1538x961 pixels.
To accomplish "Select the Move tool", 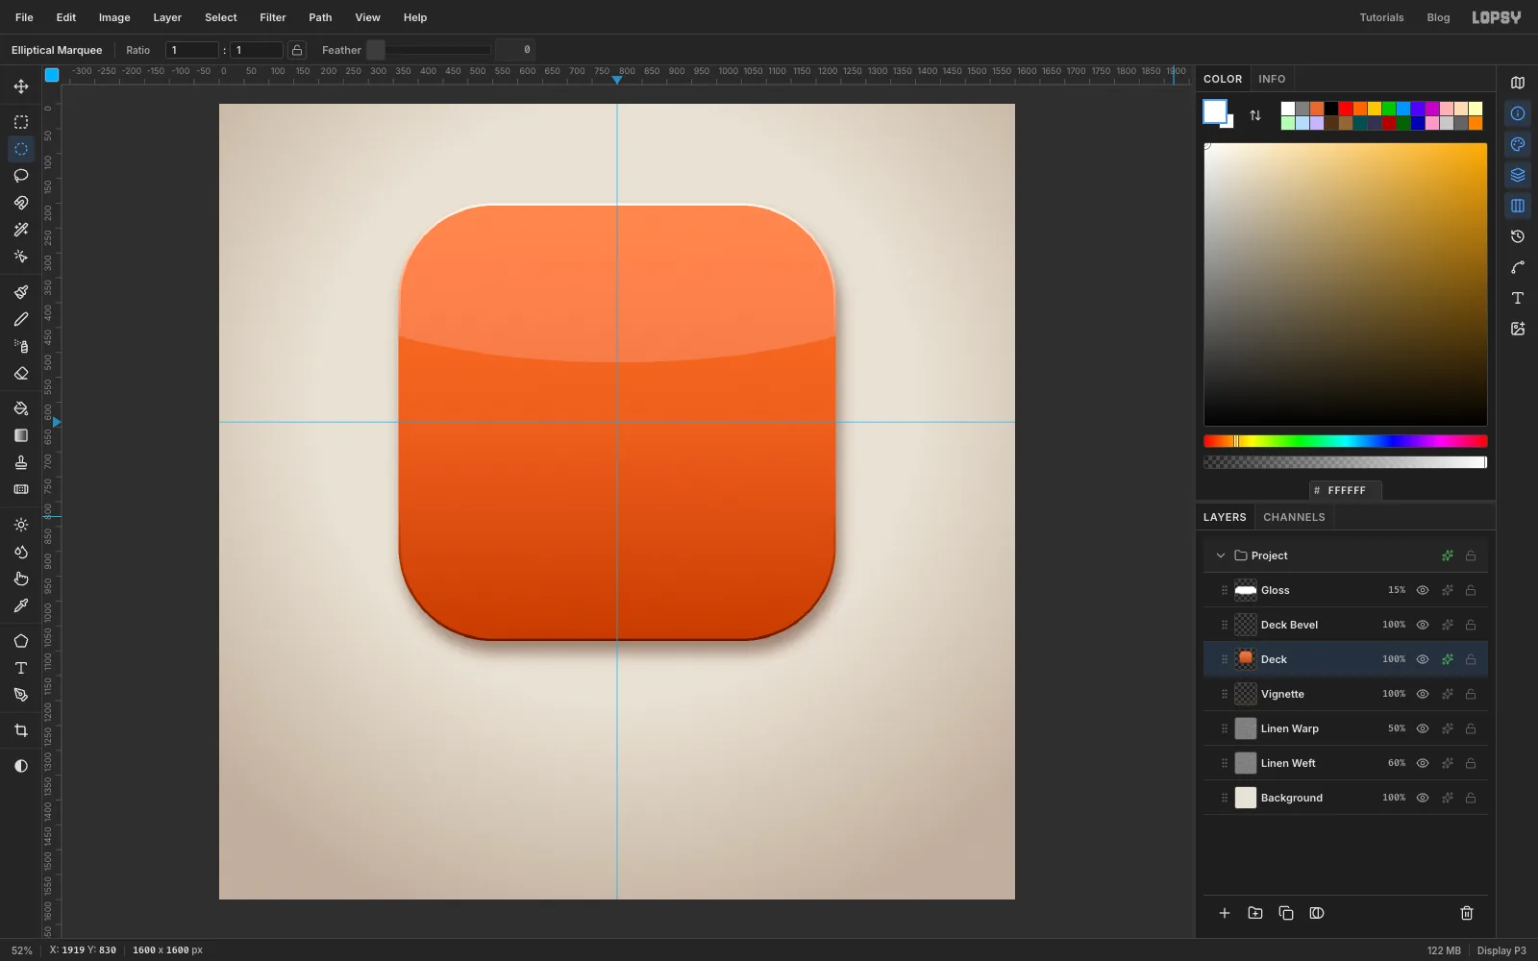I will coord(21,86).
